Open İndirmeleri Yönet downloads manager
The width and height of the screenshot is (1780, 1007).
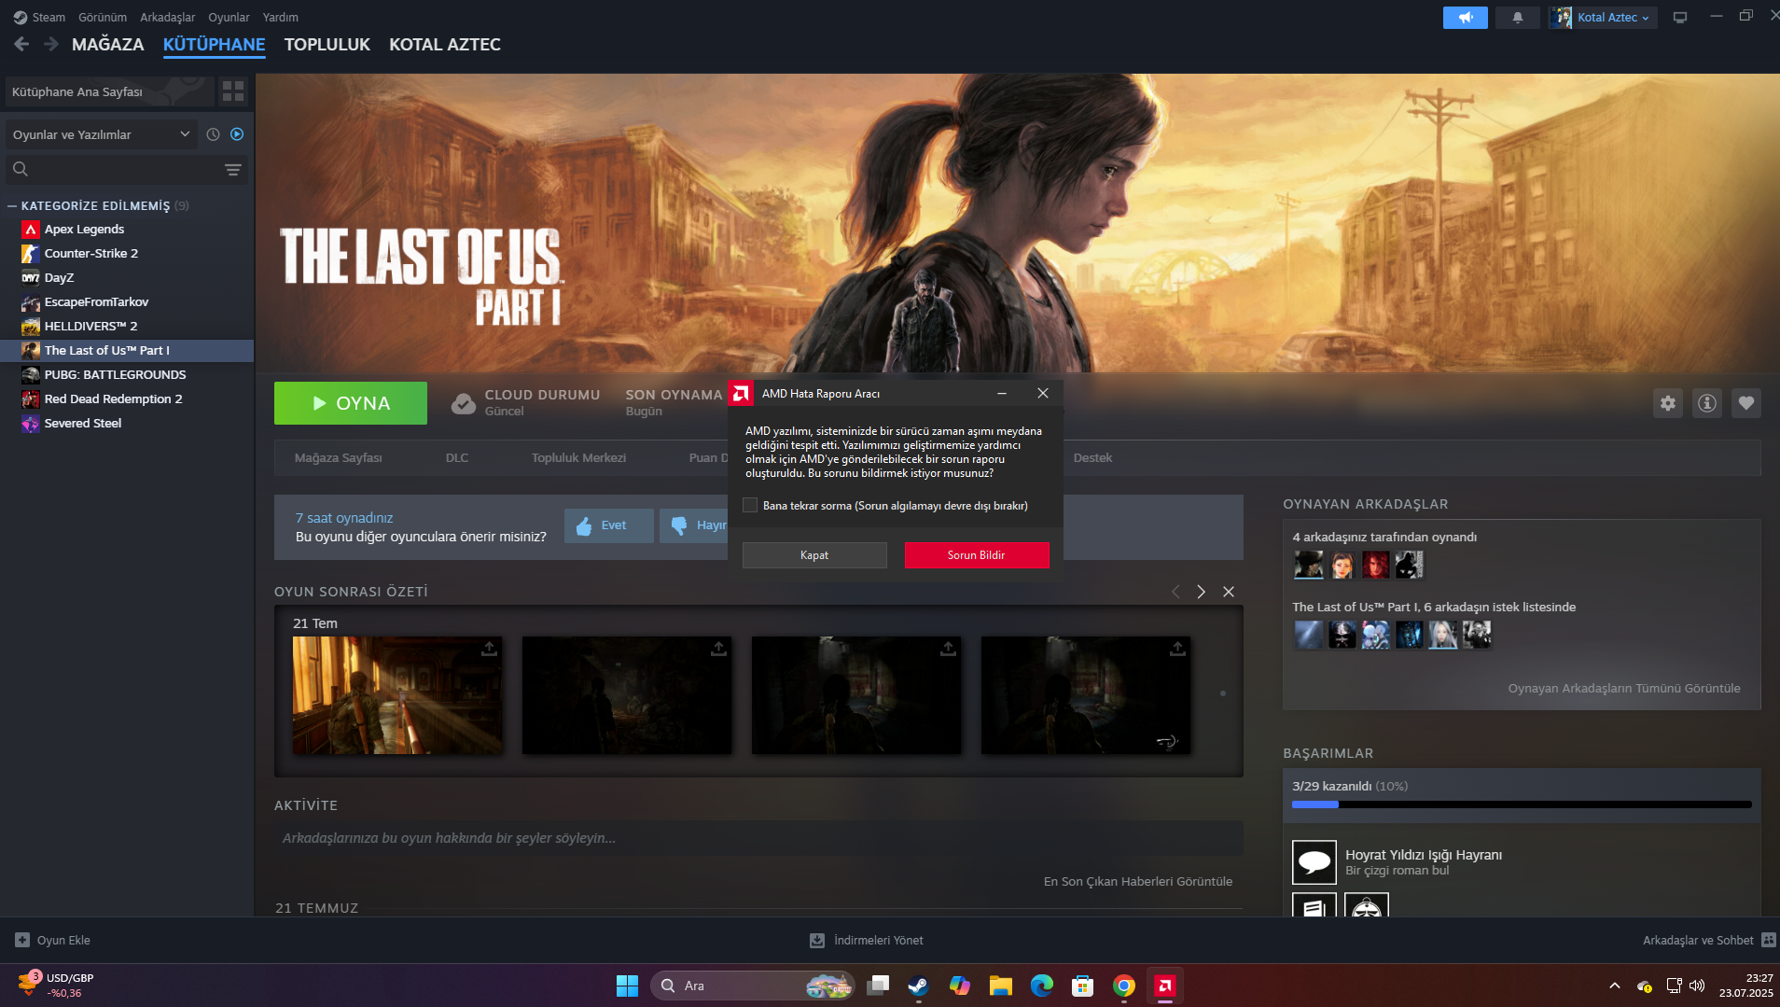pyautogui.click(x=867, y=940)
